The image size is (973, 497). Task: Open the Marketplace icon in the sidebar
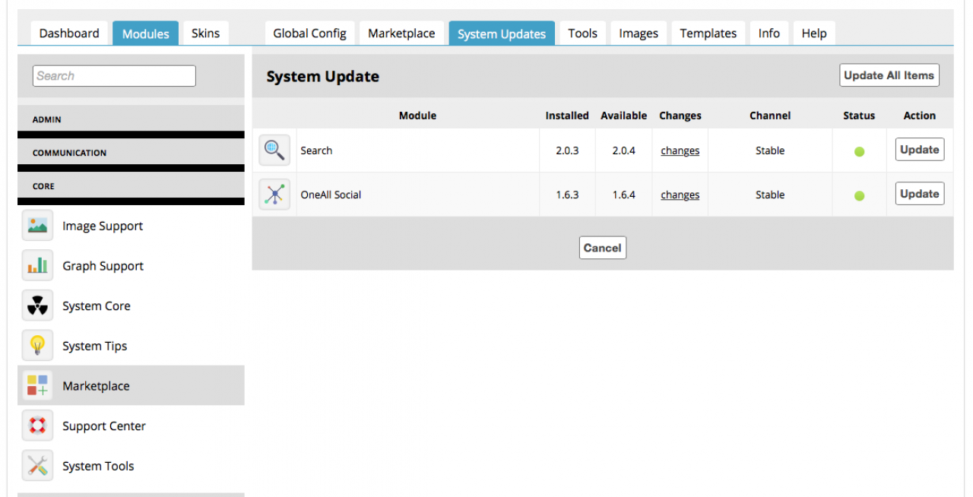[37, 386]
